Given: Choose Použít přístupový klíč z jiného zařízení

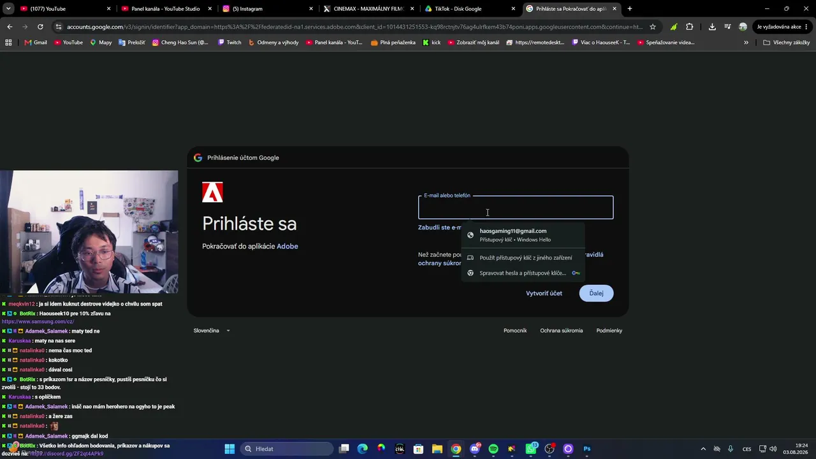Looking at the screenshot, I should click(x=523, y=258).
